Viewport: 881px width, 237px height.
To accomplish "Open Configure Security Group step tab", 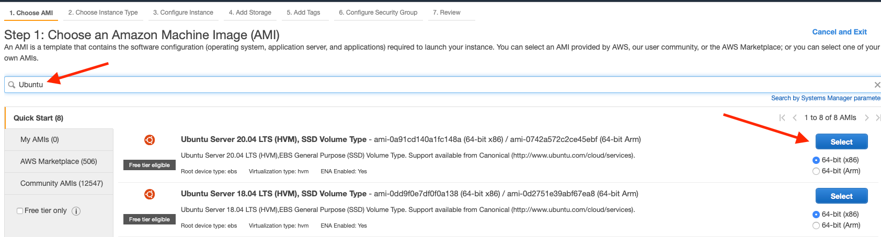I will click(378, 13).
